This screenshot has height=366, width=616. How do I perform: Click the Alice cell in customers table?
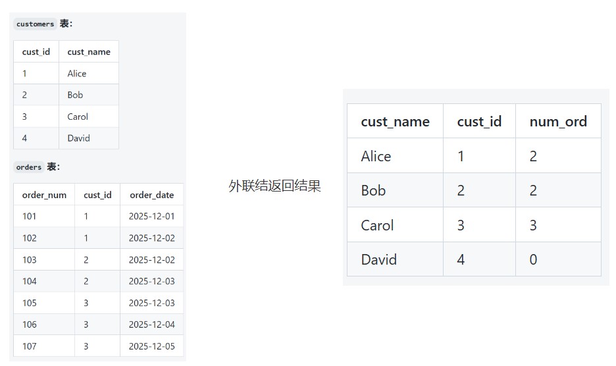coord(77,74)
